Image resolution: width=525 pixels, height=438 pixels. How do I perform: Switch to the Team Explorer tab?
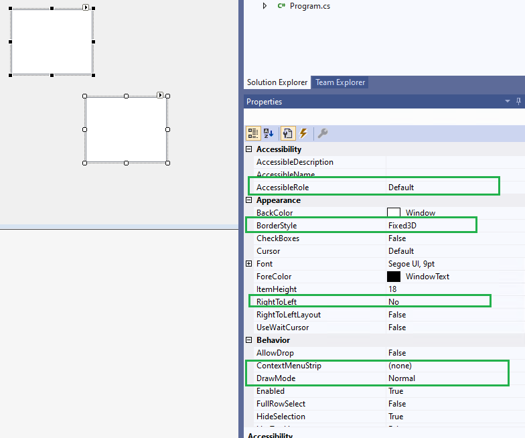tap(340, 82)
